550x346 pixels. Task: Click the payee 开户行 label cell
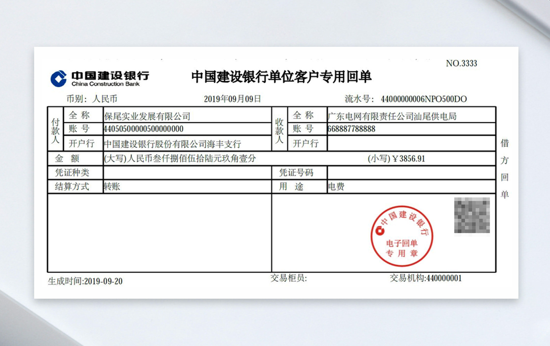307,143
